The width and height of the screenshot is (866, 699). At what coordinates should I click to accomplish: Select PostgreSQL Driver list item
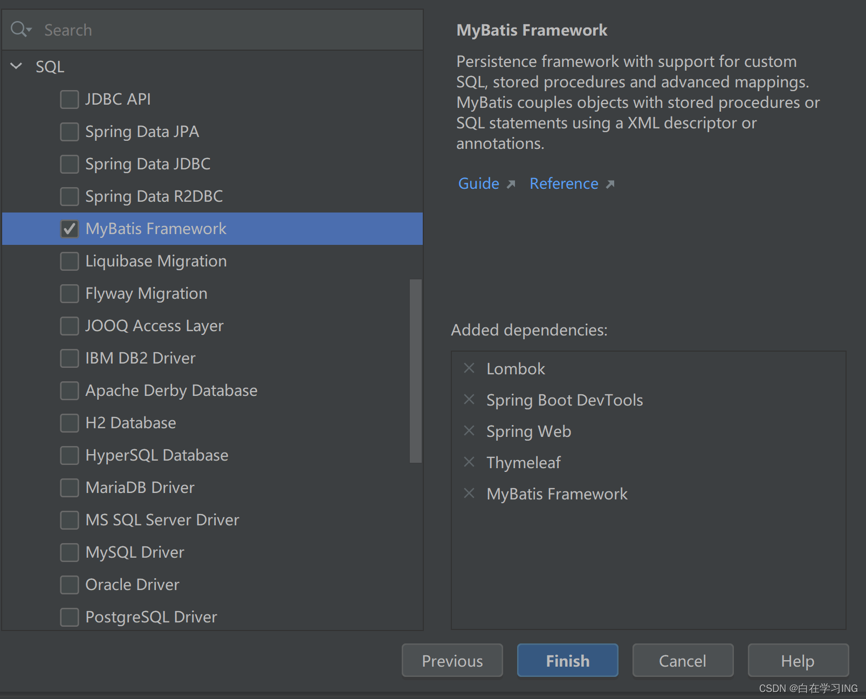click(x=151, y=617)
